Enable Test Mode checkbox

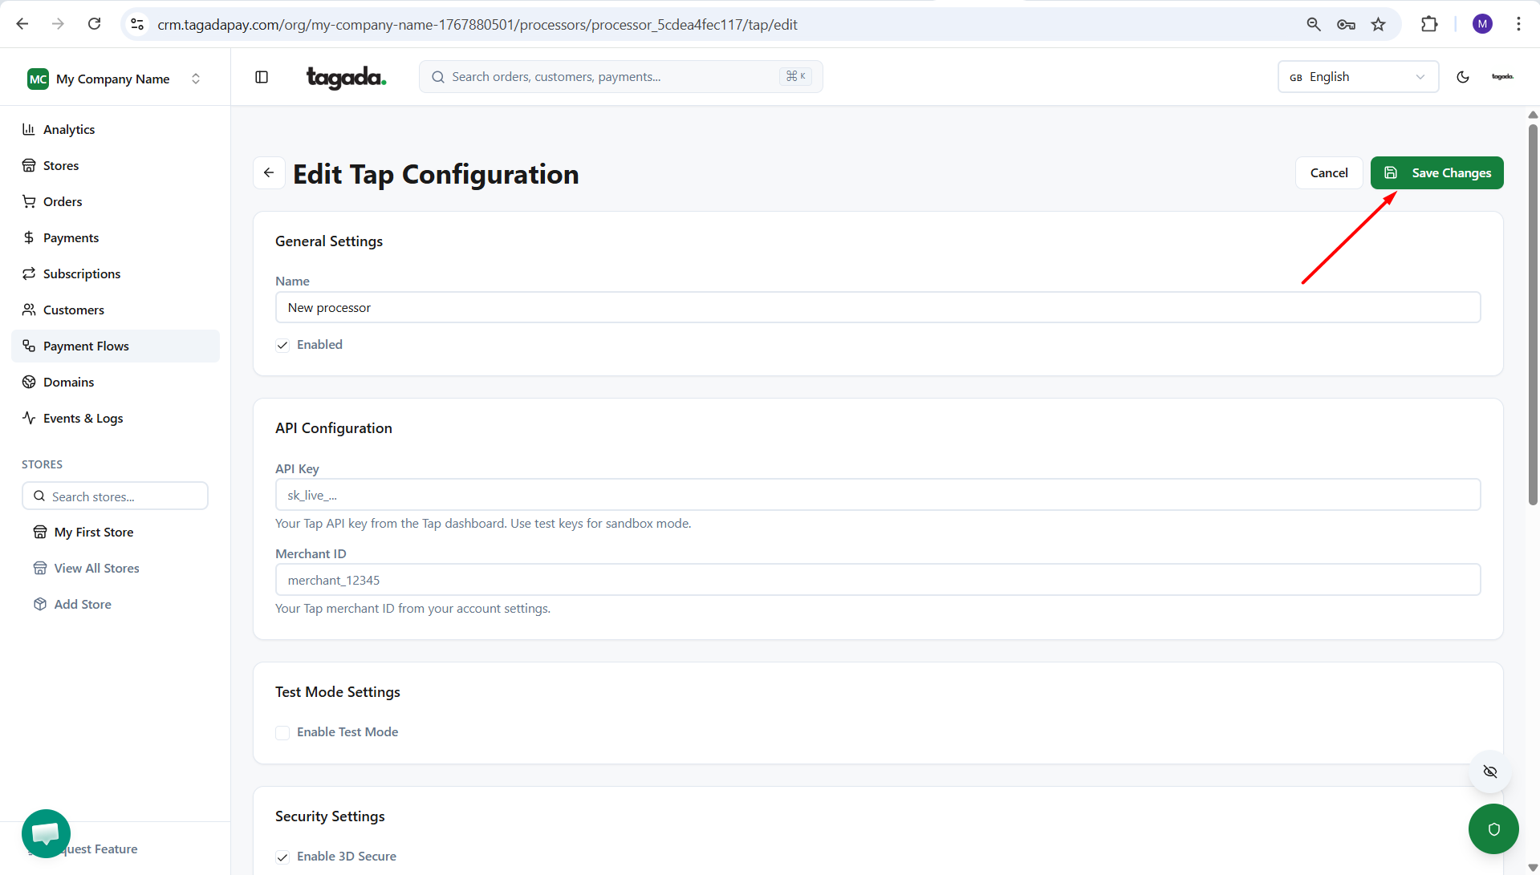click(x=282, y=733)
